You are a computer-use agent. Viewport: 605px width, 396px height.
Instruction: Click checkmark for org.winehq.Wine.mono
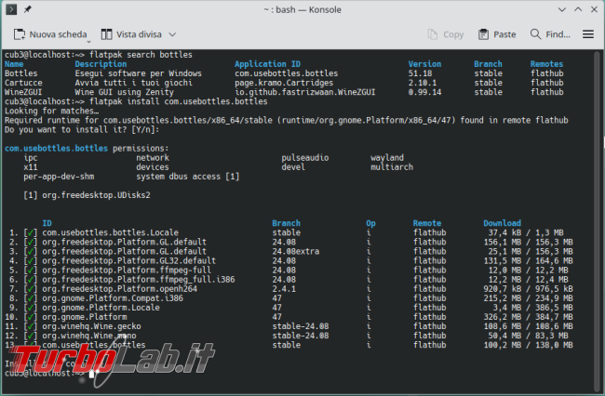coord(31,336)
